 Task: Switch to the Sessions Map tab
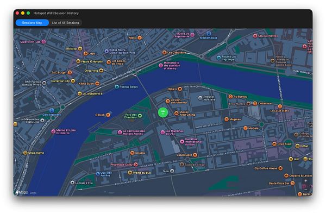(x=32, y=23)
